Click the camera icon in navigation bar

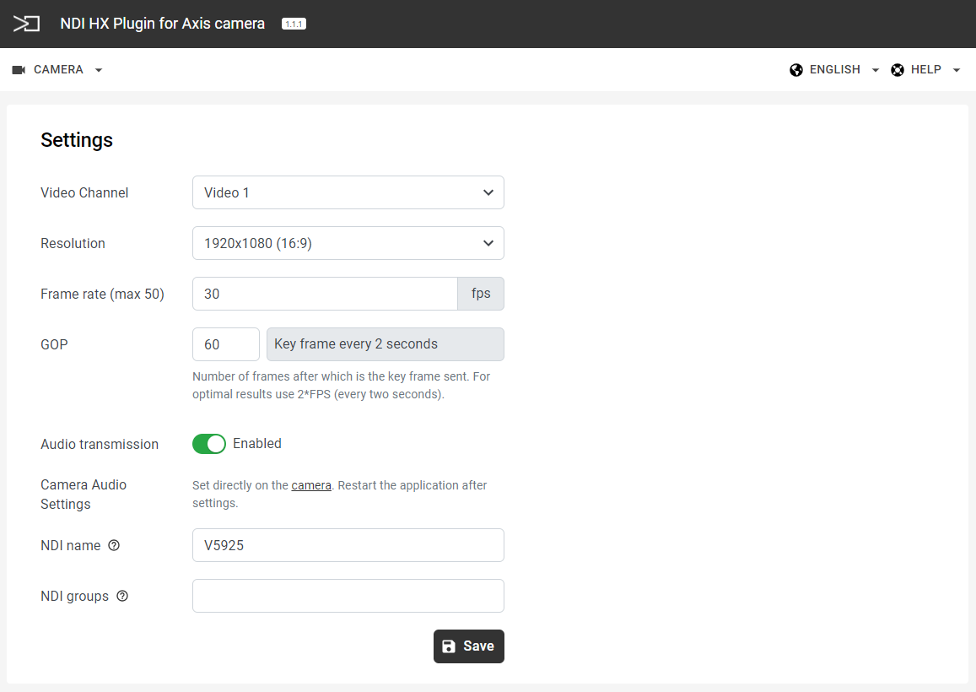pyautogui.click(x=19, y=70)
